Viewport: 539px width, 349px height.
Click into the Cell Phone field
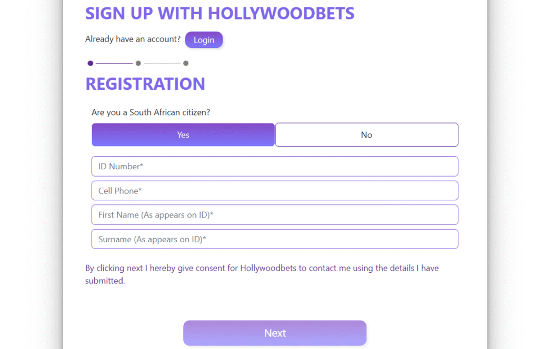[x=275, y=191]
